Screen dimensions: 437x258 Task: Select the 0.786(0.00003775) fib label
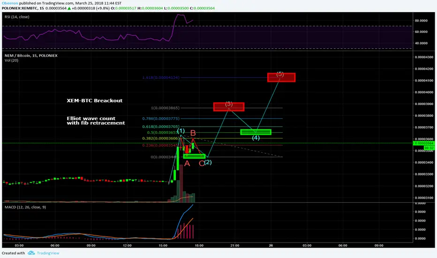[161, 118]
